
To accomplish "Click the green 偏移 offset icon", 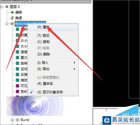I will click(x=12, y=12).
